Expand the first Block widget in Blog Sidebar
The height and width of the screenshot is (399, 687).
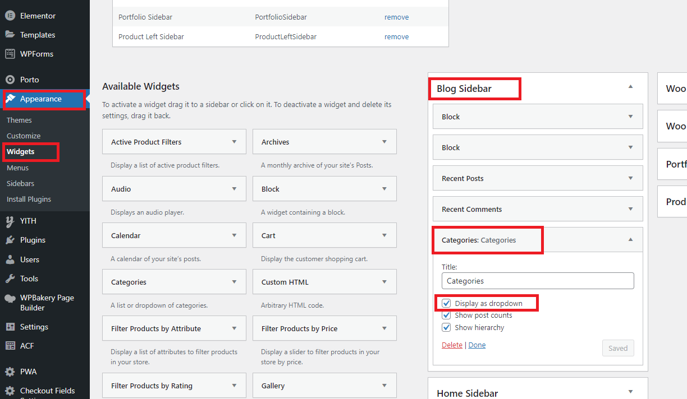[x=630, y=117]
